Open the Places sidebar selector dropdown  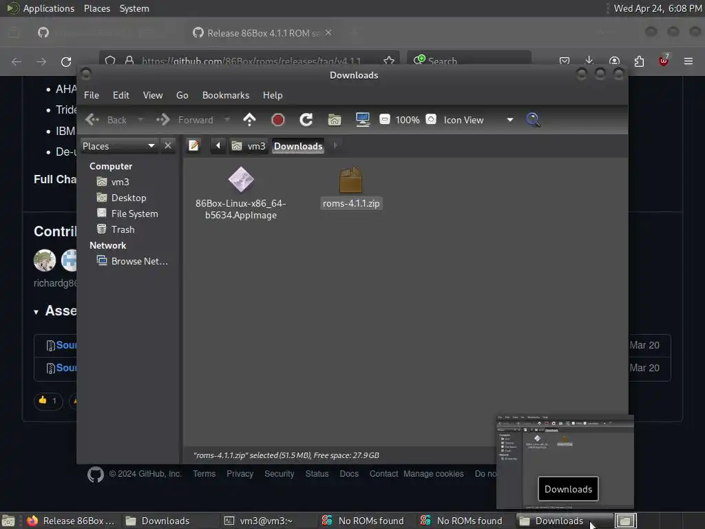[x=119, y=146]
